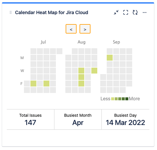Click the Total Issues 147 statistic
This screenshot has height=150, width=157.
pyautogui.click(x=30, y=119)
